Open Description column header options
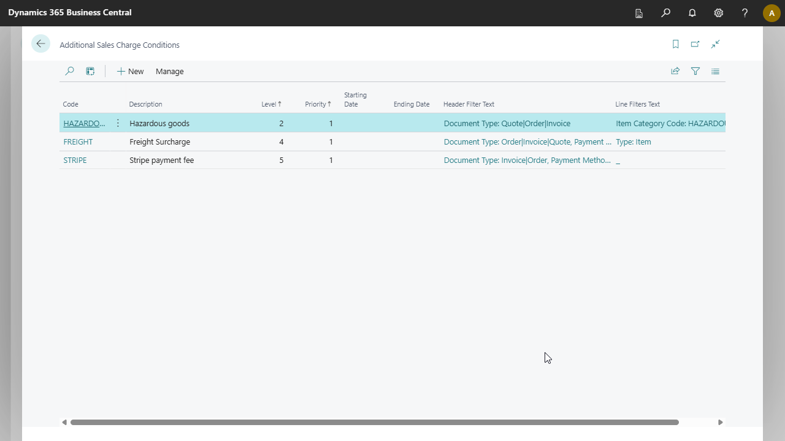This screenshot has height=441, width=785. point(145,104)
